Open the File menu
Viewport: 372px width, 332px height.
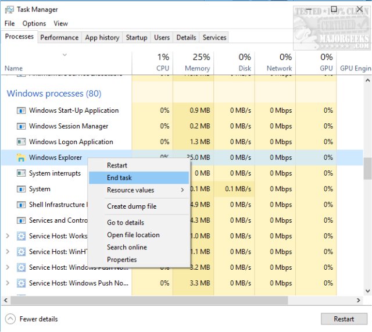[x=9, y=23]
